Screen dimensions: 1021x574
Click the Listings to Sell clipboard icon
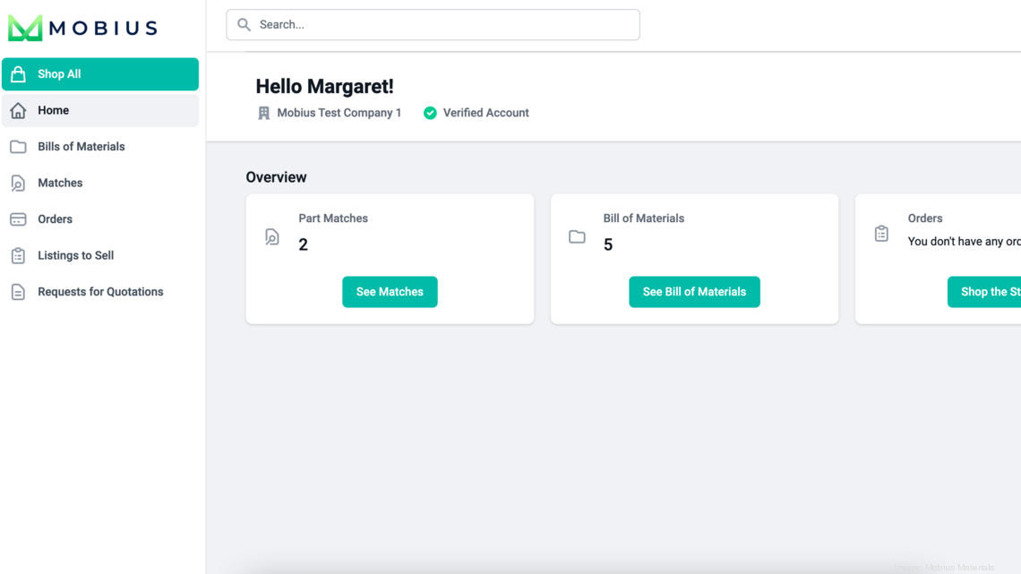point(18,255)
